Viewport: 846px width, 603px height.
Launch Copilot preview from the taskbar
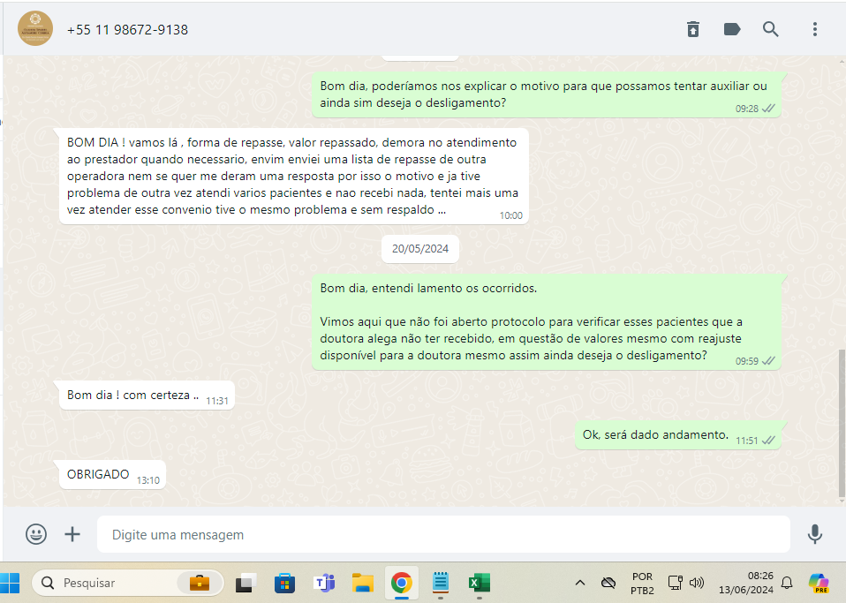pos(819,583)
